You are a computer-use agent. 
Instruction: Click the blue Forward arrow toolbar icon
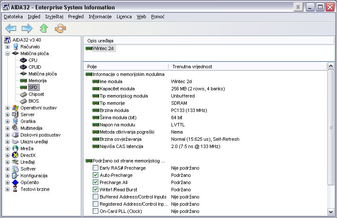(27, 28)
